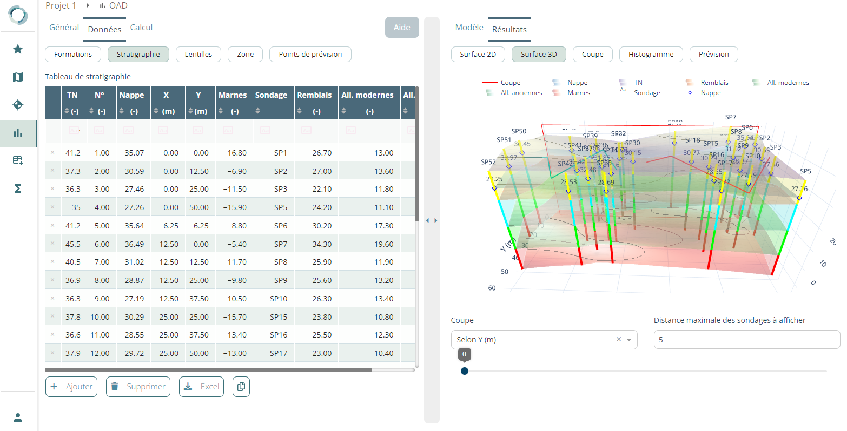This screenshot has width=847, height=431.
Task: Toggle All. anciennes in the legend
Action: tap(514, 93)
